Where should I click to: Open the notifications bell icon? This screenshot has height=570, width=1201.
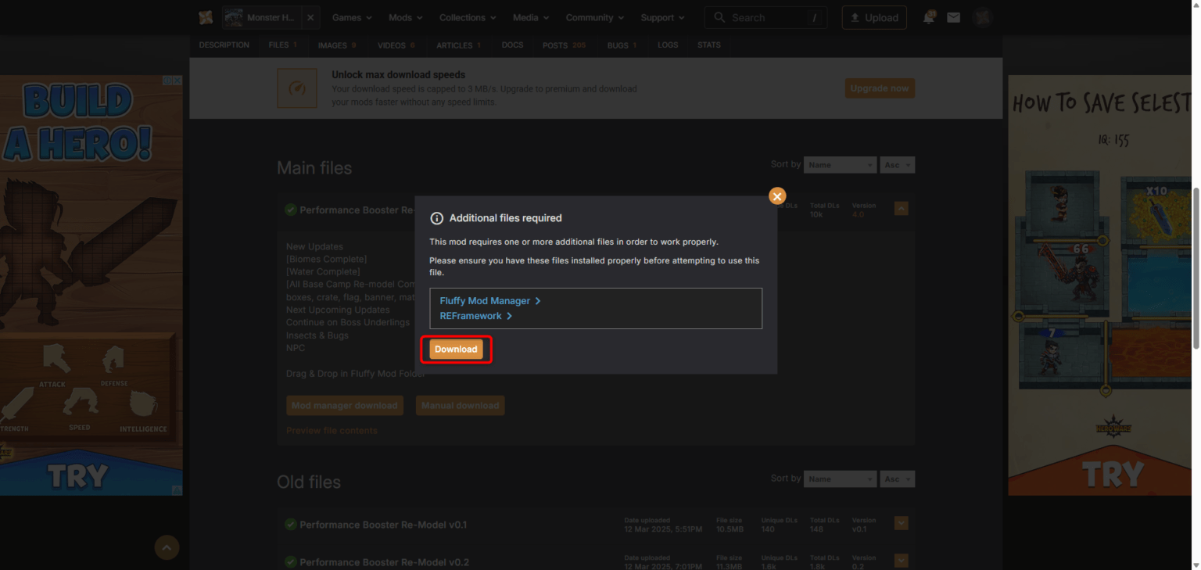point(929,17)
